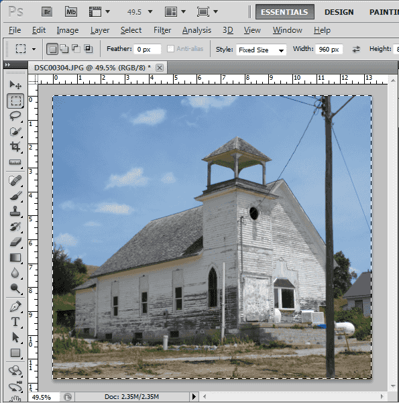
Task: Select the Ruler measurement tool
Action: [15, 162]
